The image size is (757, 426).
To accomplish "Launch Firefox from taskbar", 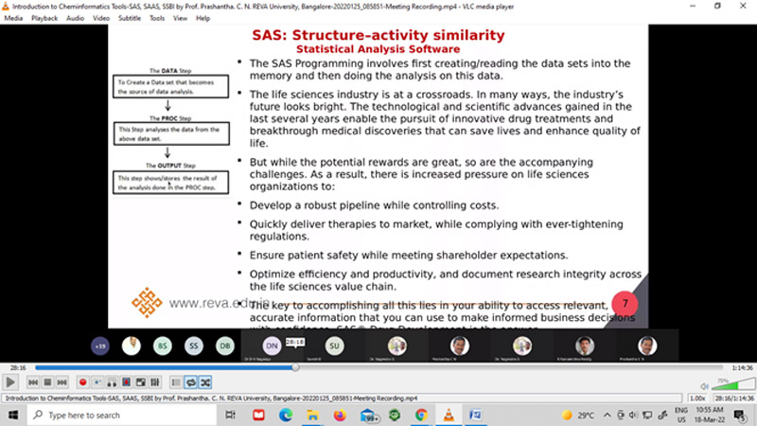I will [x=340, y=415].
